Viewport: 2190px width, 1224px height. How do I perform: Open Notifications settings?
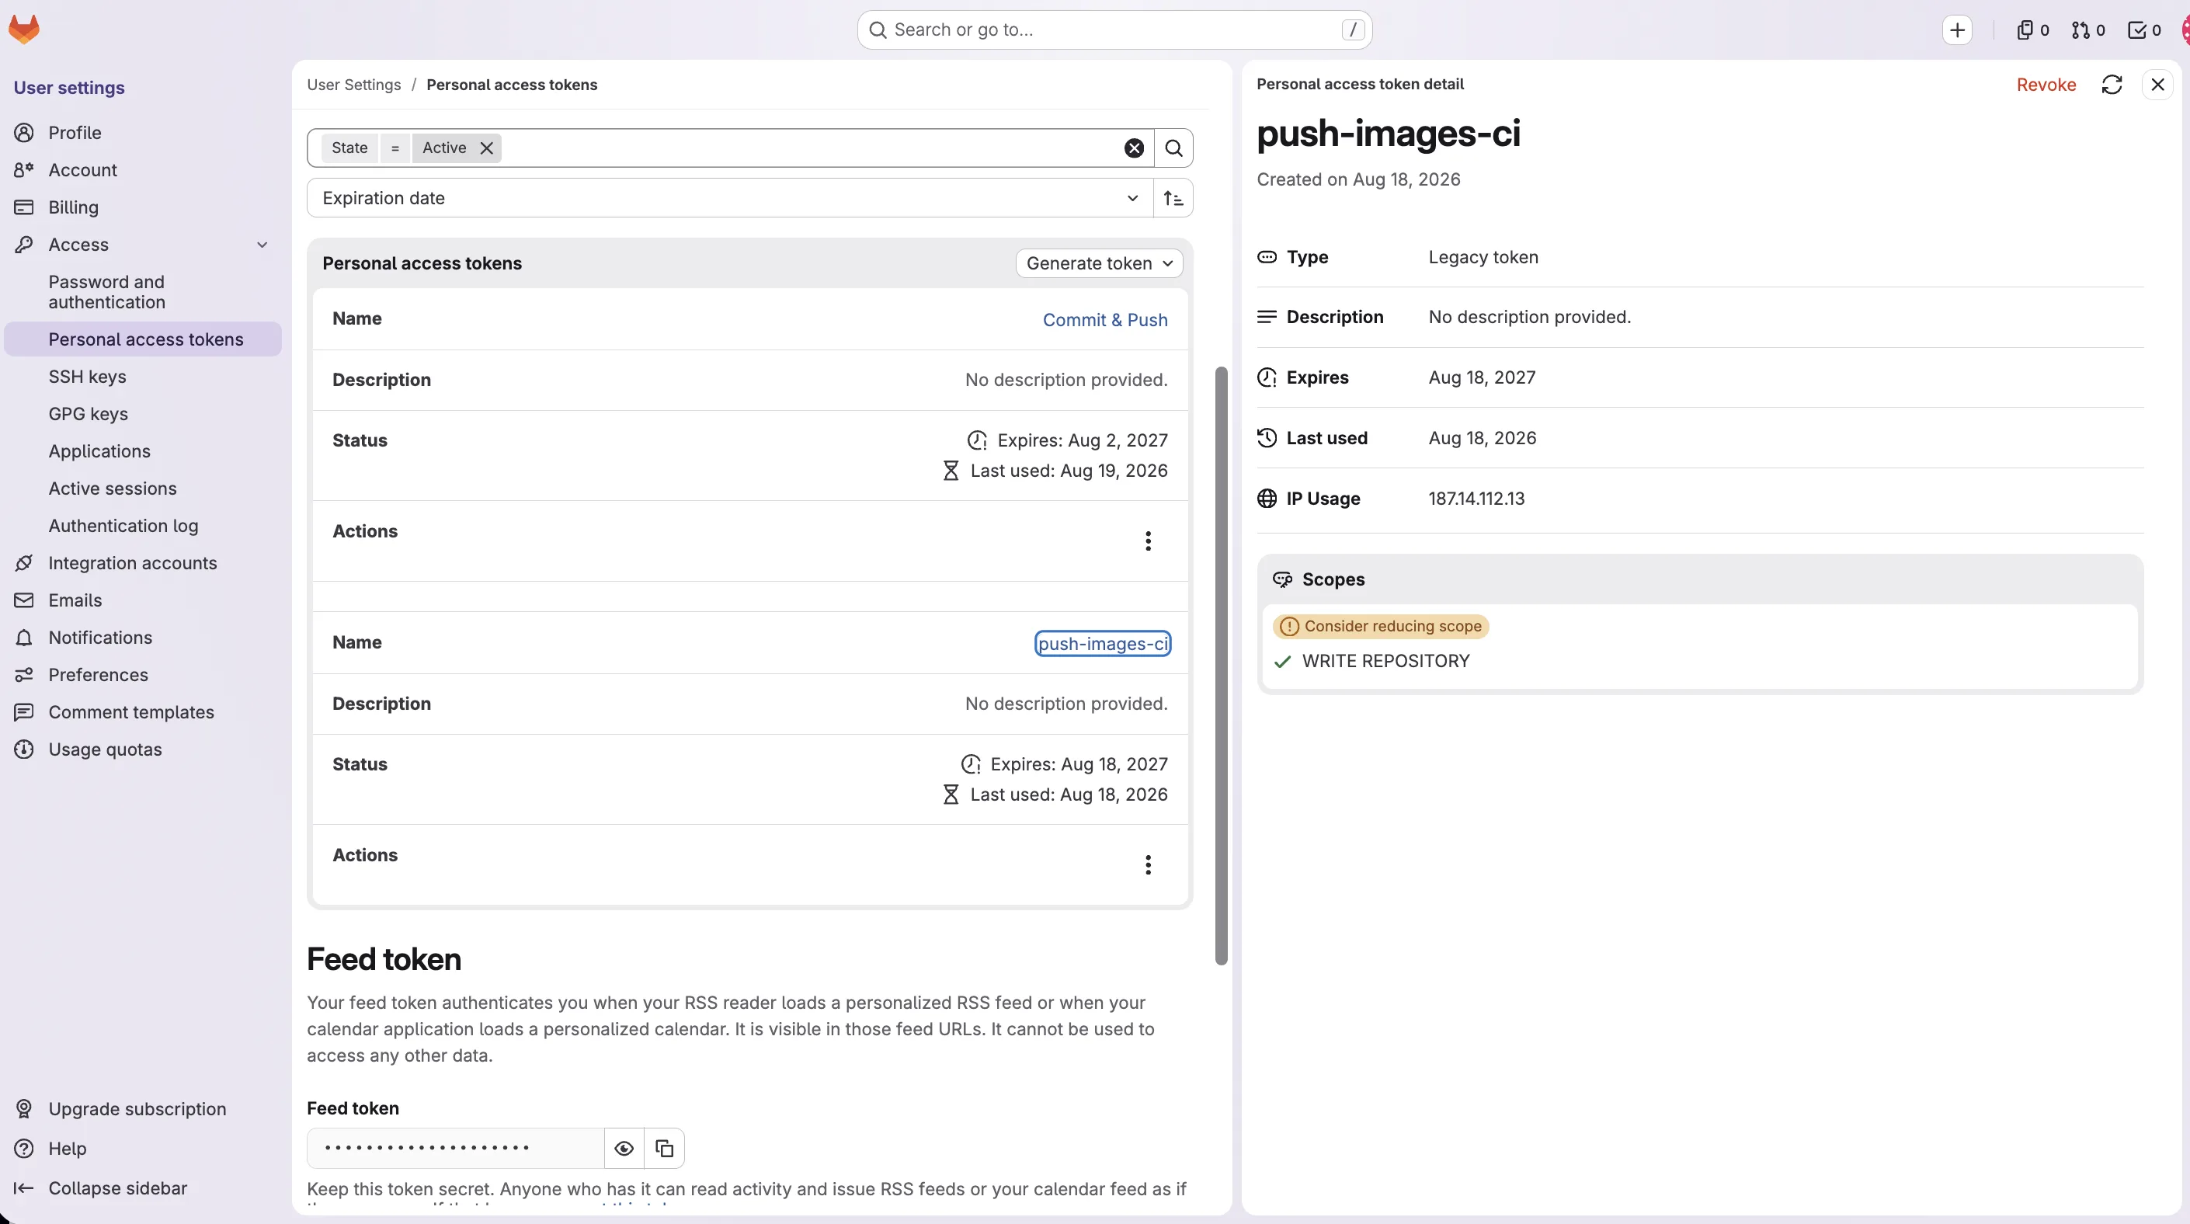click(x=143, y=638)
